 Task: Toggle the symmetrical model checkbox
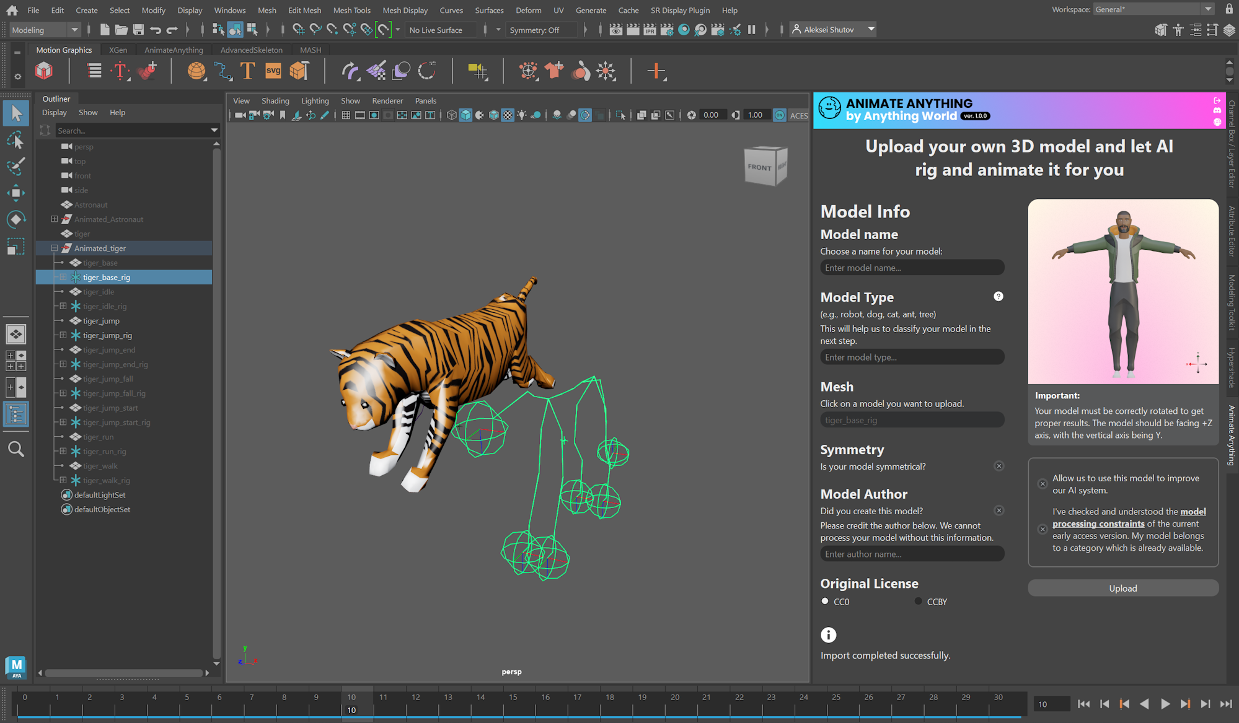pos(999,466)
